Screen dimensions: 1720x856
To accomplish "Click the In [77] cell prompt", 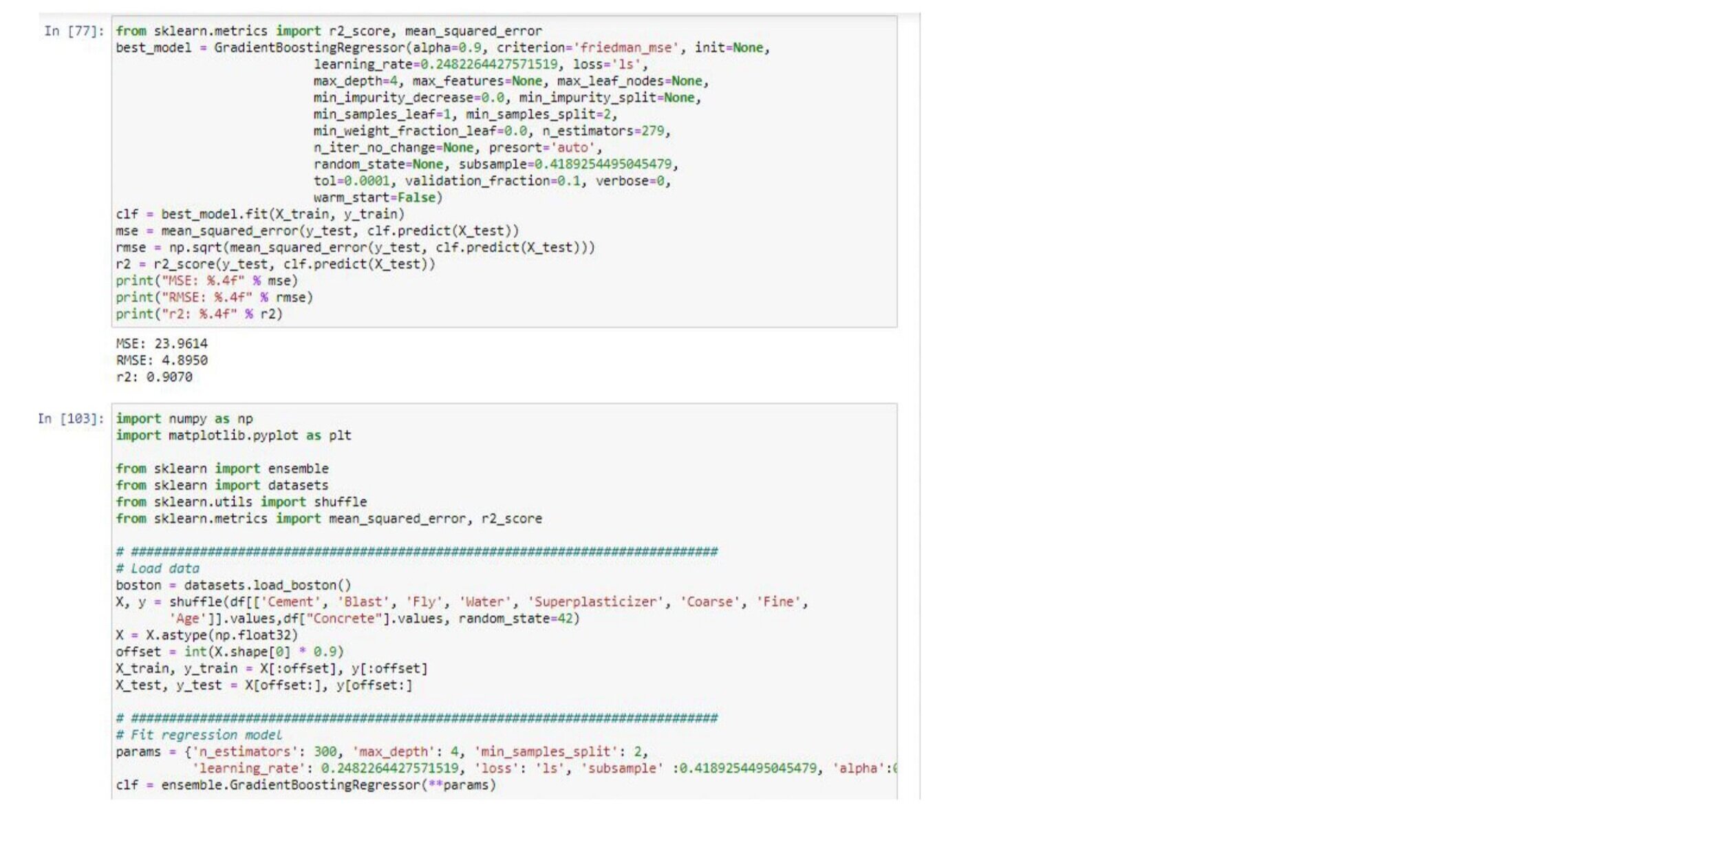I will [74, 31].
